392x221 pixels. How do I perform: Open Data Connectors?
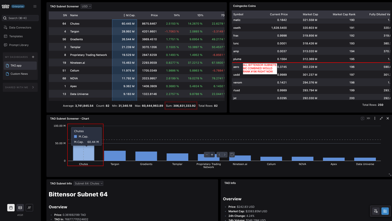[x=20, y=27]
